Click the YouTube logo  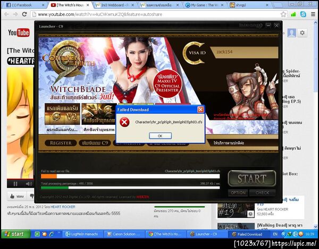[x=19, y=32]
